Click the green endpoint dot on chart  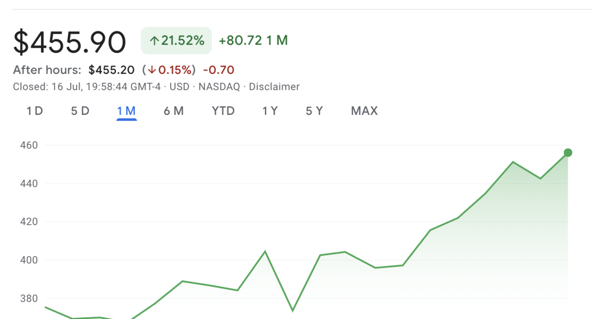[568, 153]
